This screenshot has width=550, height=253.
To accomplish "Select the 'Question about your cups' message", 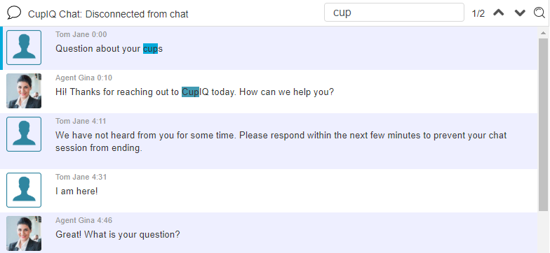I will (109, 49).
